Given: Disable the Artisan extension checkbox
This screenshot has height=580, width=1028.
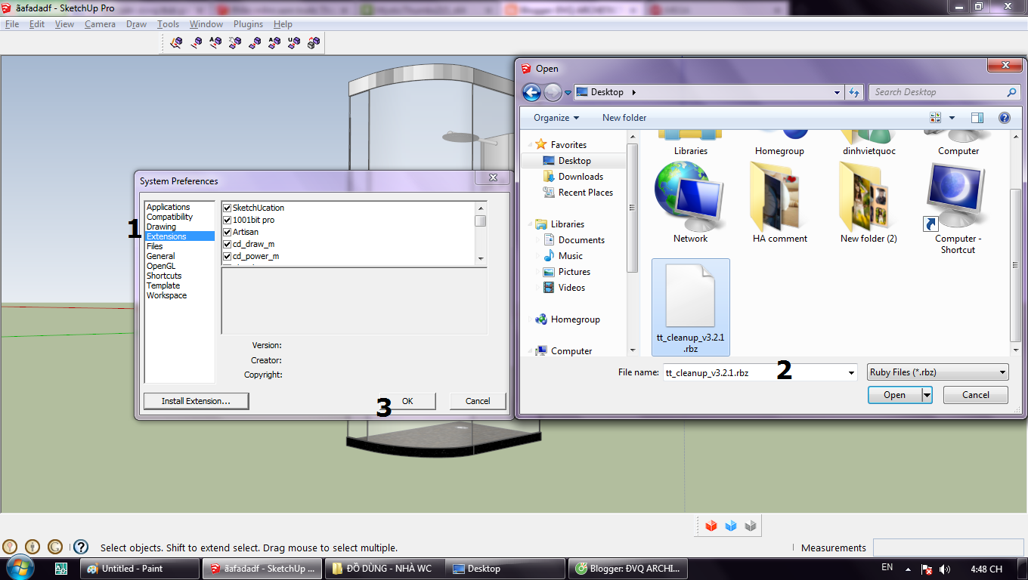Looking at the screenshot, I should point(227,232).
